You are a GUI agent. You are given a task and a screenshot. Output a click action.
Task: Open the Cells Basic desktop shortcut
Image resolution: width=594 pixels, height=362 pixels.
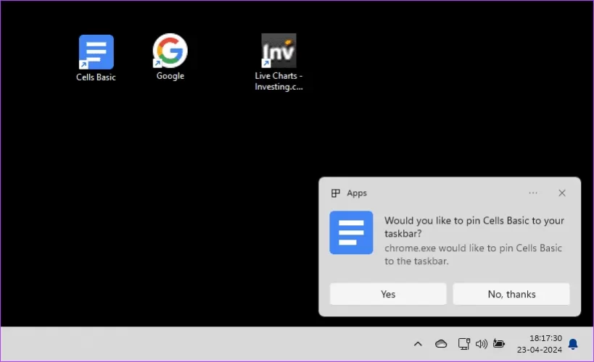point(96,52)
